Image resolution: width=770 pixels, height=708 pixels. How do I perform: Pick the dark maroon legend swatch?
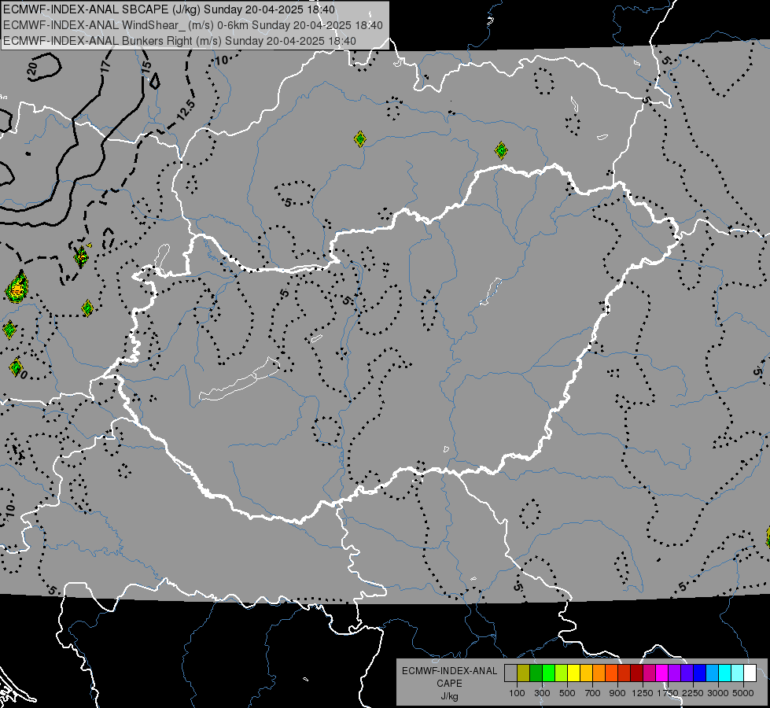point(636,673)
